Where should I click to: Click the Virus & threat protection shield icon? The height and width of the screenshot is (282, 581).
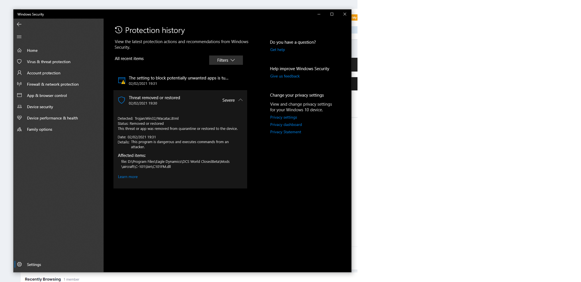(x=19, y=61)
